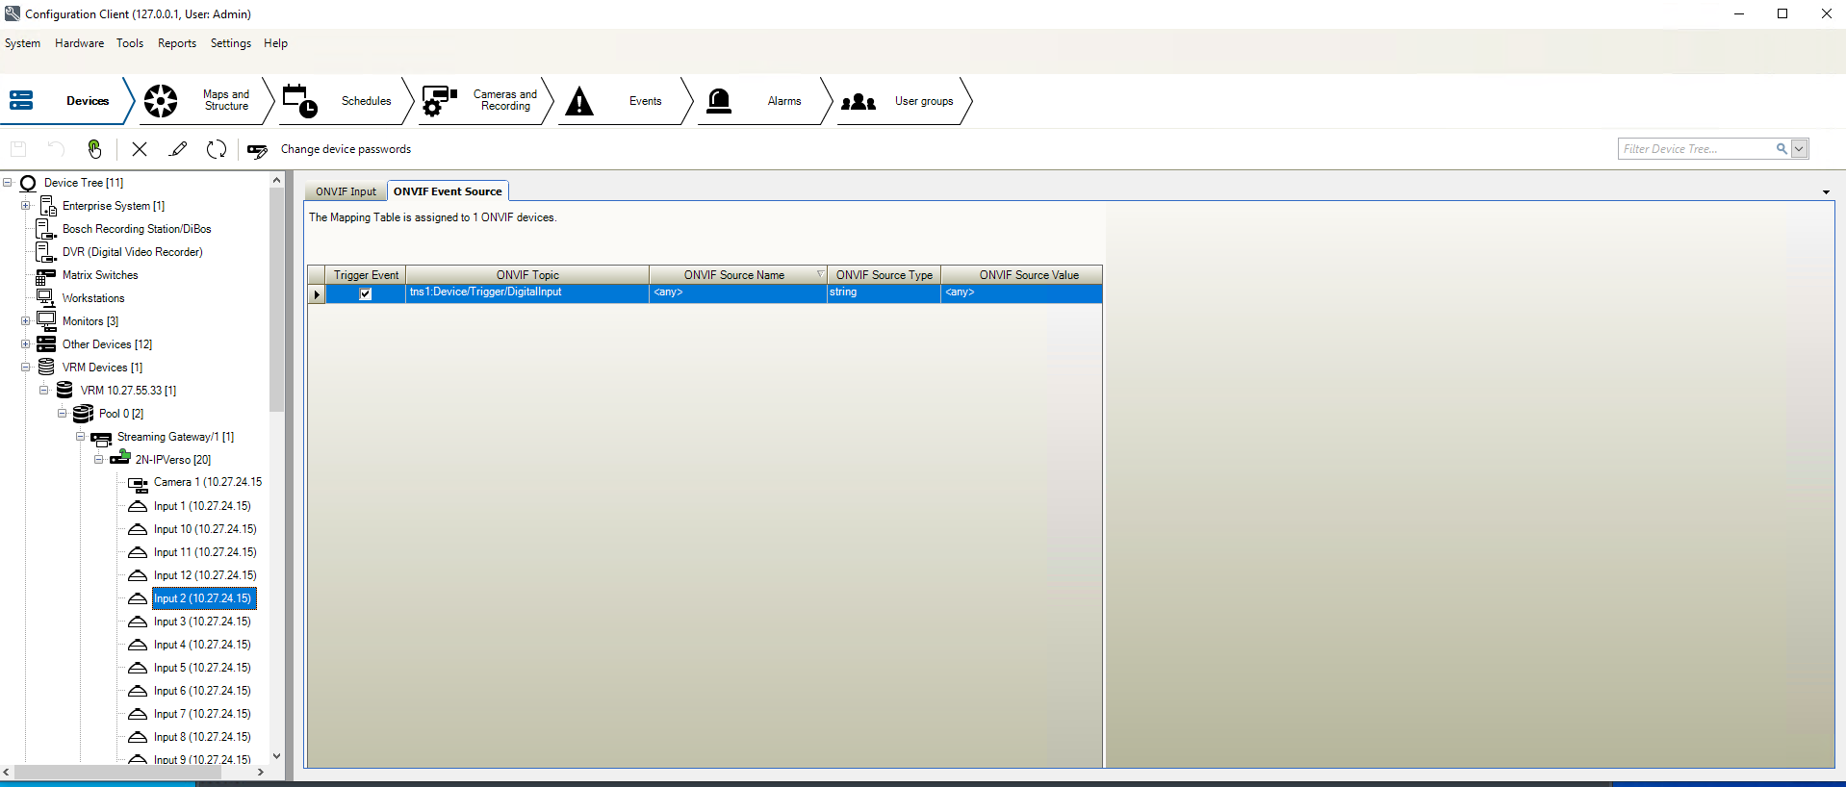The height and width of the screenshot is (787, 1846).
Task: Expand the Other Devices tree node
Action: coord(26,344)
